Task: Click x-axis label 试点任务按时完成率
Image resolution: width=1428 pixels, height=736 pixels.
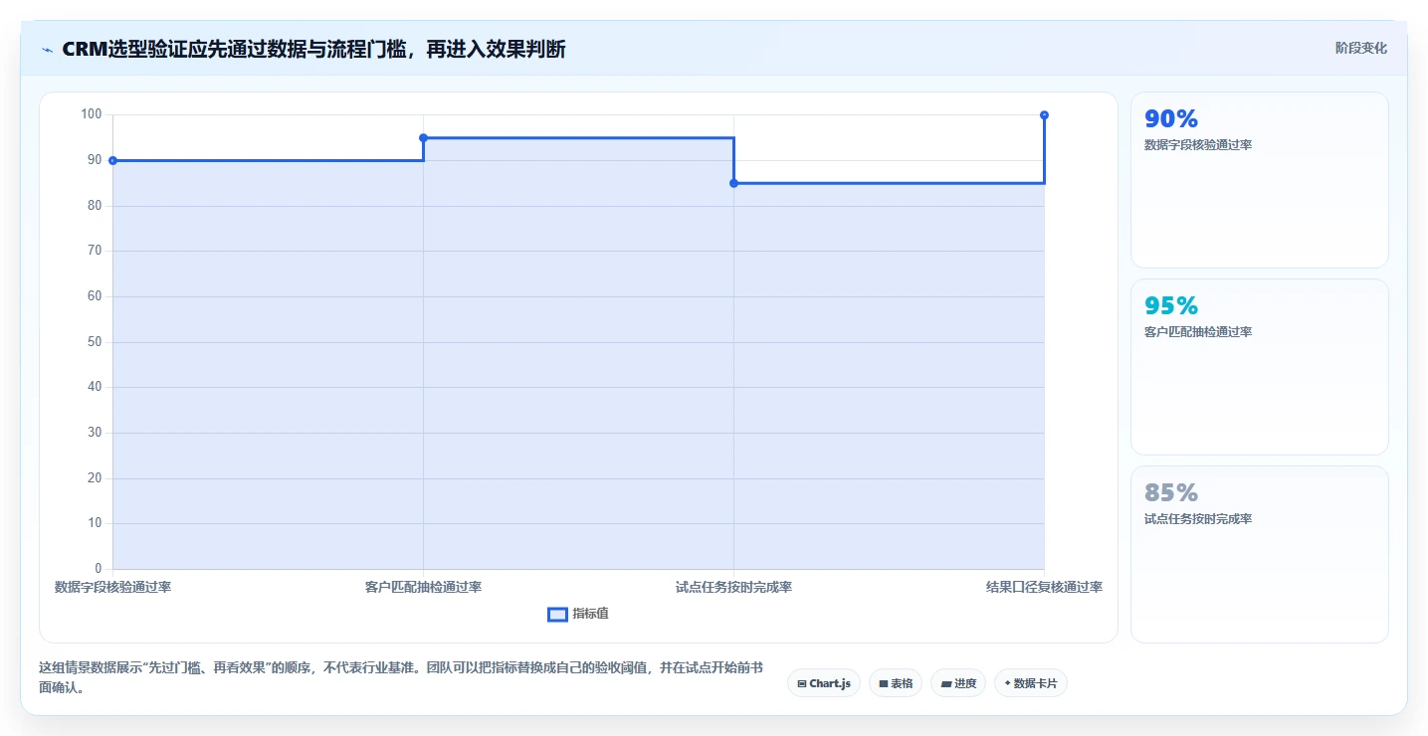Action: tap(733, 587)
